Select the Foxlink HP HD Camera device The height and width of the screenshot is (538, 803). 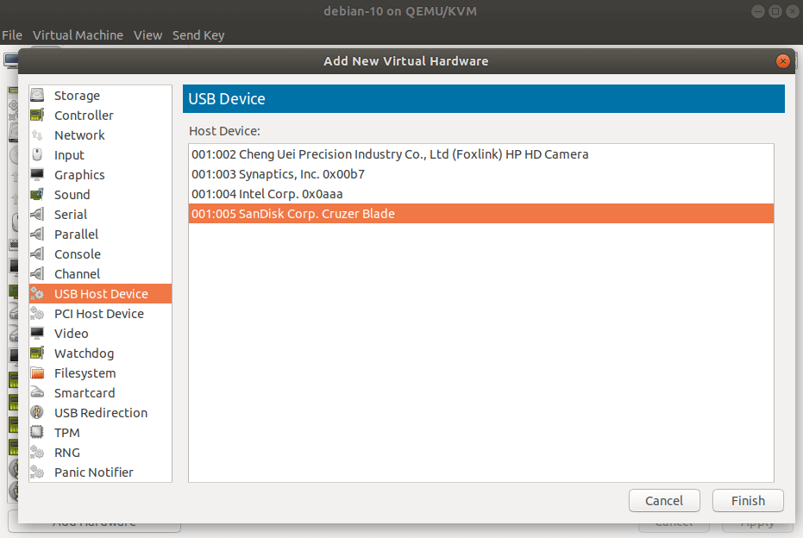481,154
